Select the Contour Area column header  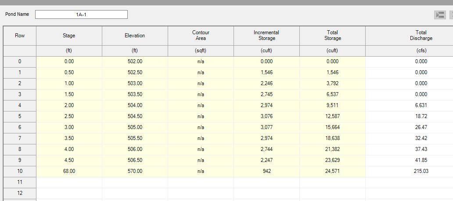201,36
